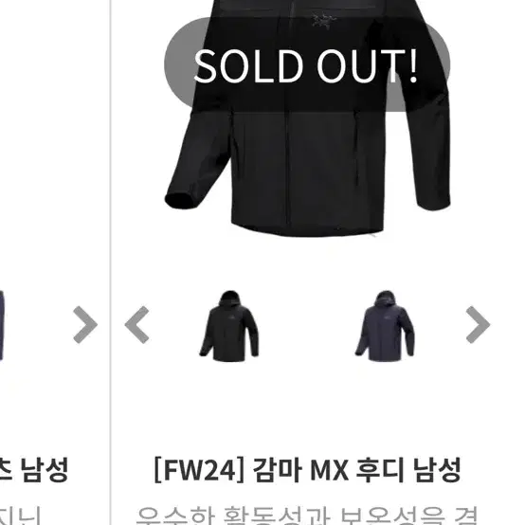
Task: Click the partially visible navy thumbnail at left edge
Action: (x=2, y=326)
